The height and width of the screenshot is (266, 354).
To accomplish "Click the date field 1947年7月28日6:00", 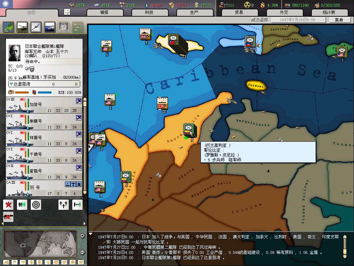I will (x=298, y=20).
